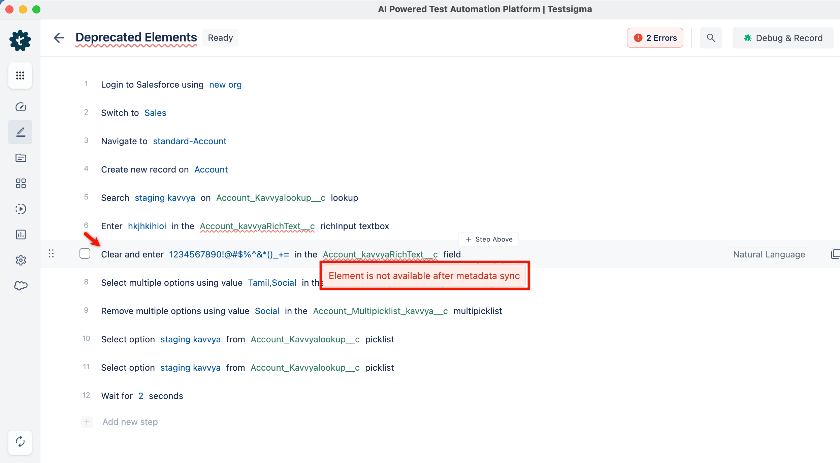
Task: Open search with the magnifier icon
Action: [x=711, y=38]
